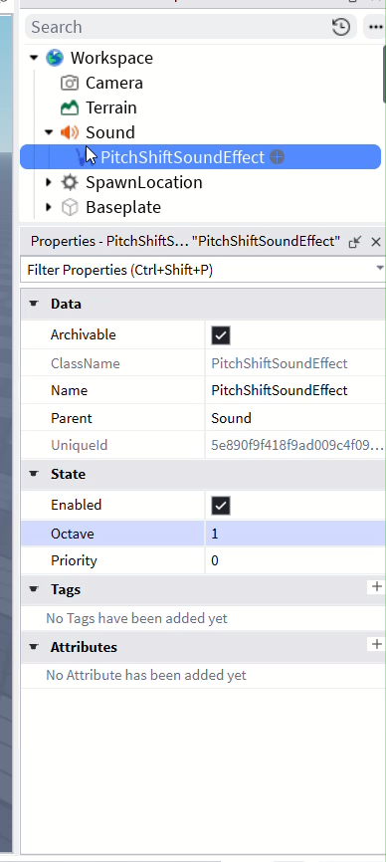Open Explorer more options ellipsis

coord(376,27)
